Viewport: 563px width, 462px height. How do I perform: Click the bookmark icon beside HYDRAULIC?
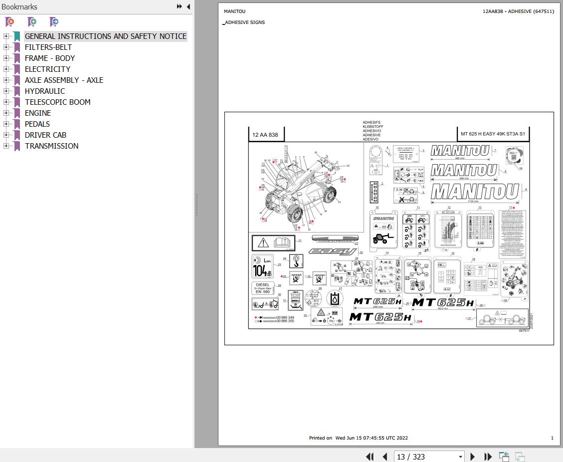(17, 91)
